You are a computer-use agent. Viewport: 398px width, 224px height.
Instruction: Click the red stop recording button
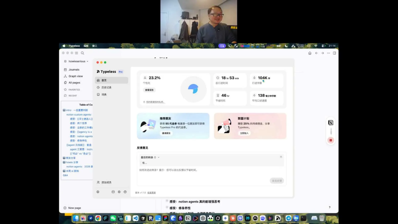pos(331,140)
